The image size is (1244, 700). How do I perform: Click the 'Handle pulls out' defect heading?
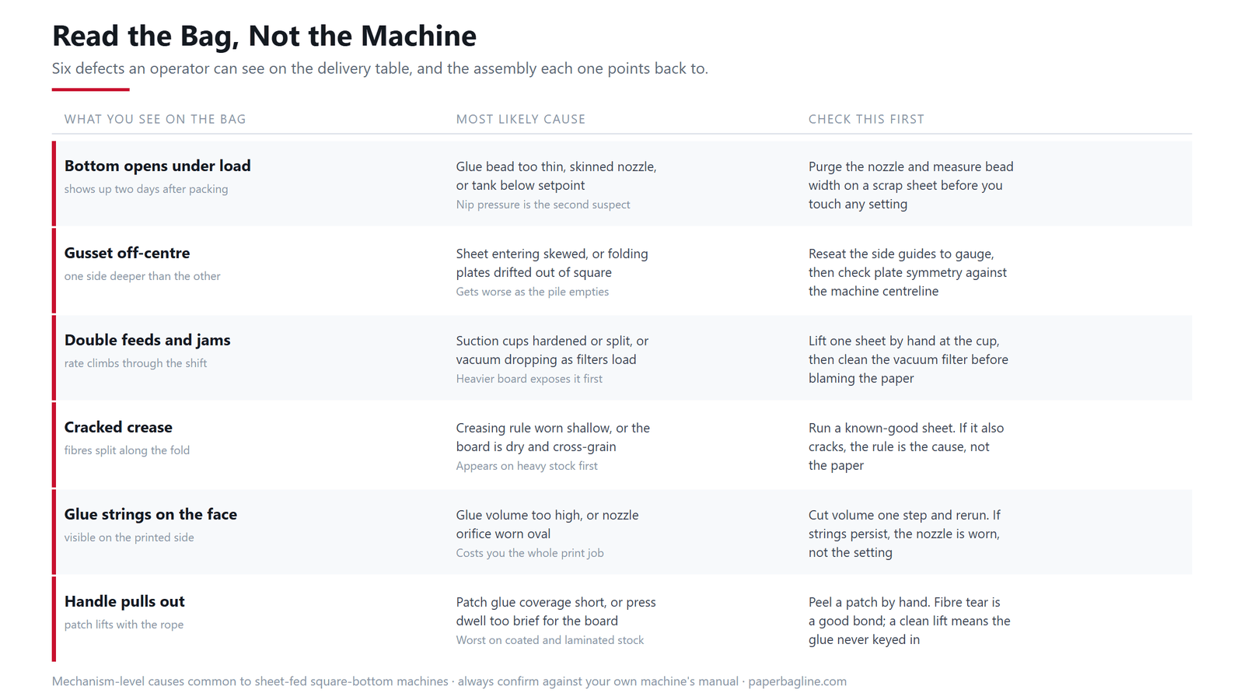coord(124,601)
